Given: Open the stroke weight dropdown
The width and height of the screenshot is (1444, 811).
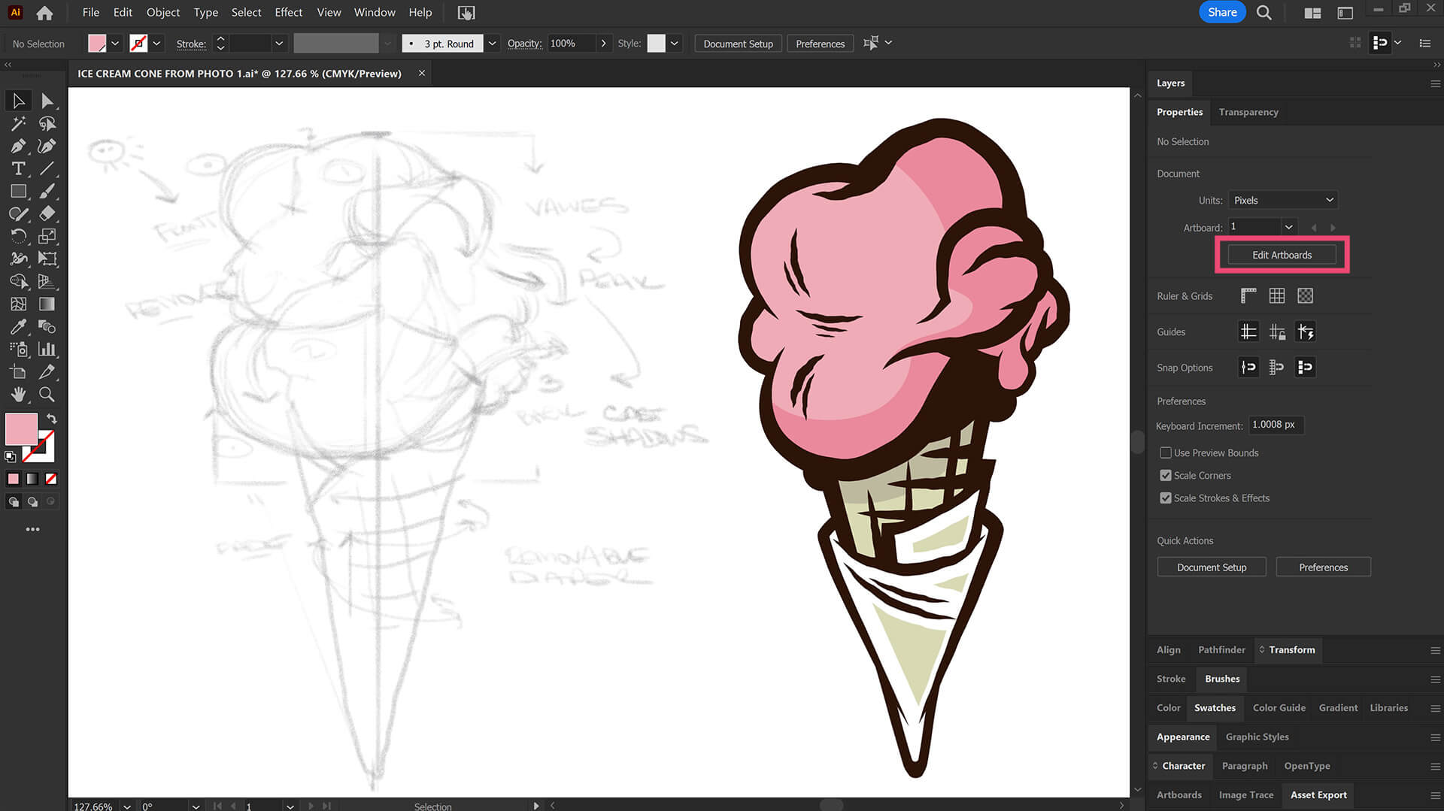Looking at the screenshot, I should [x=279, y=44].
